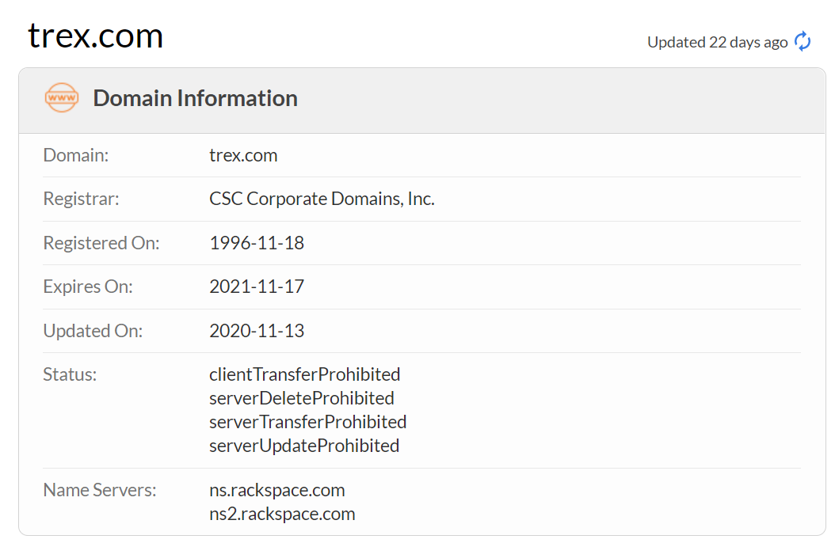Click the ns.rackspace.com name server
The width and height of the screenshot is (835, 543).
(277, 490)
